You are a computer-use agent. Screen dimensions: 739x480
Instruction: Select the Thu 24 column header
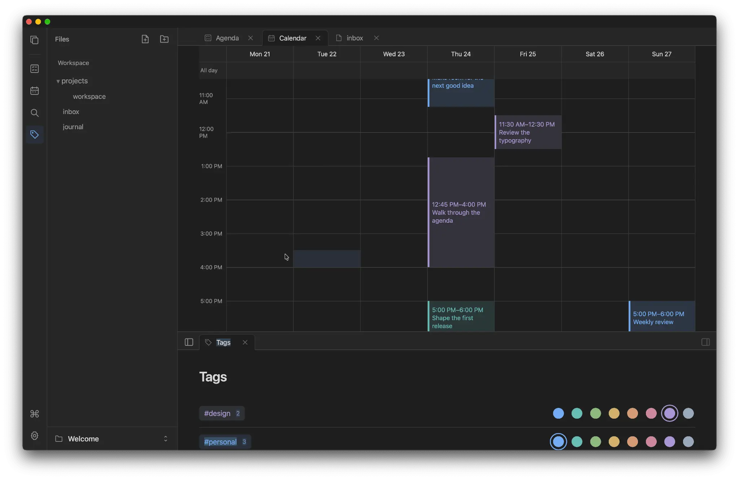point(461,54)
